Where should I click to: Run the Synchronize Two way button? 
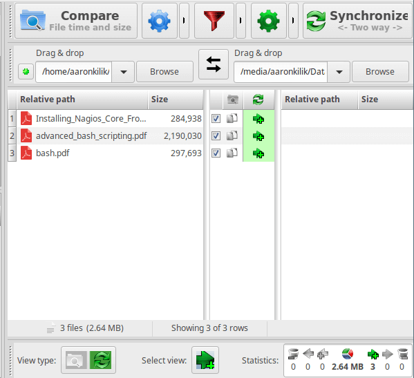[x=358, y=21]
